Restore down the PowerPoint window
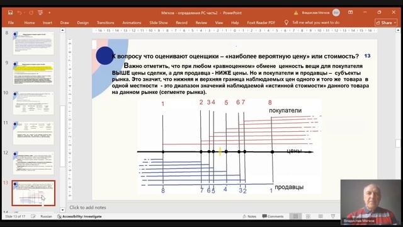This screenshot has height=227, width=403. 379,13
